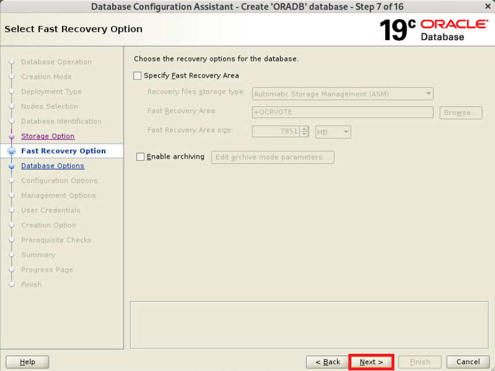Image resolution: width=495 pixels, height=371 pixels.
Task: Click the Fast Recovery Area text field
Action: [x=343, y=112]
